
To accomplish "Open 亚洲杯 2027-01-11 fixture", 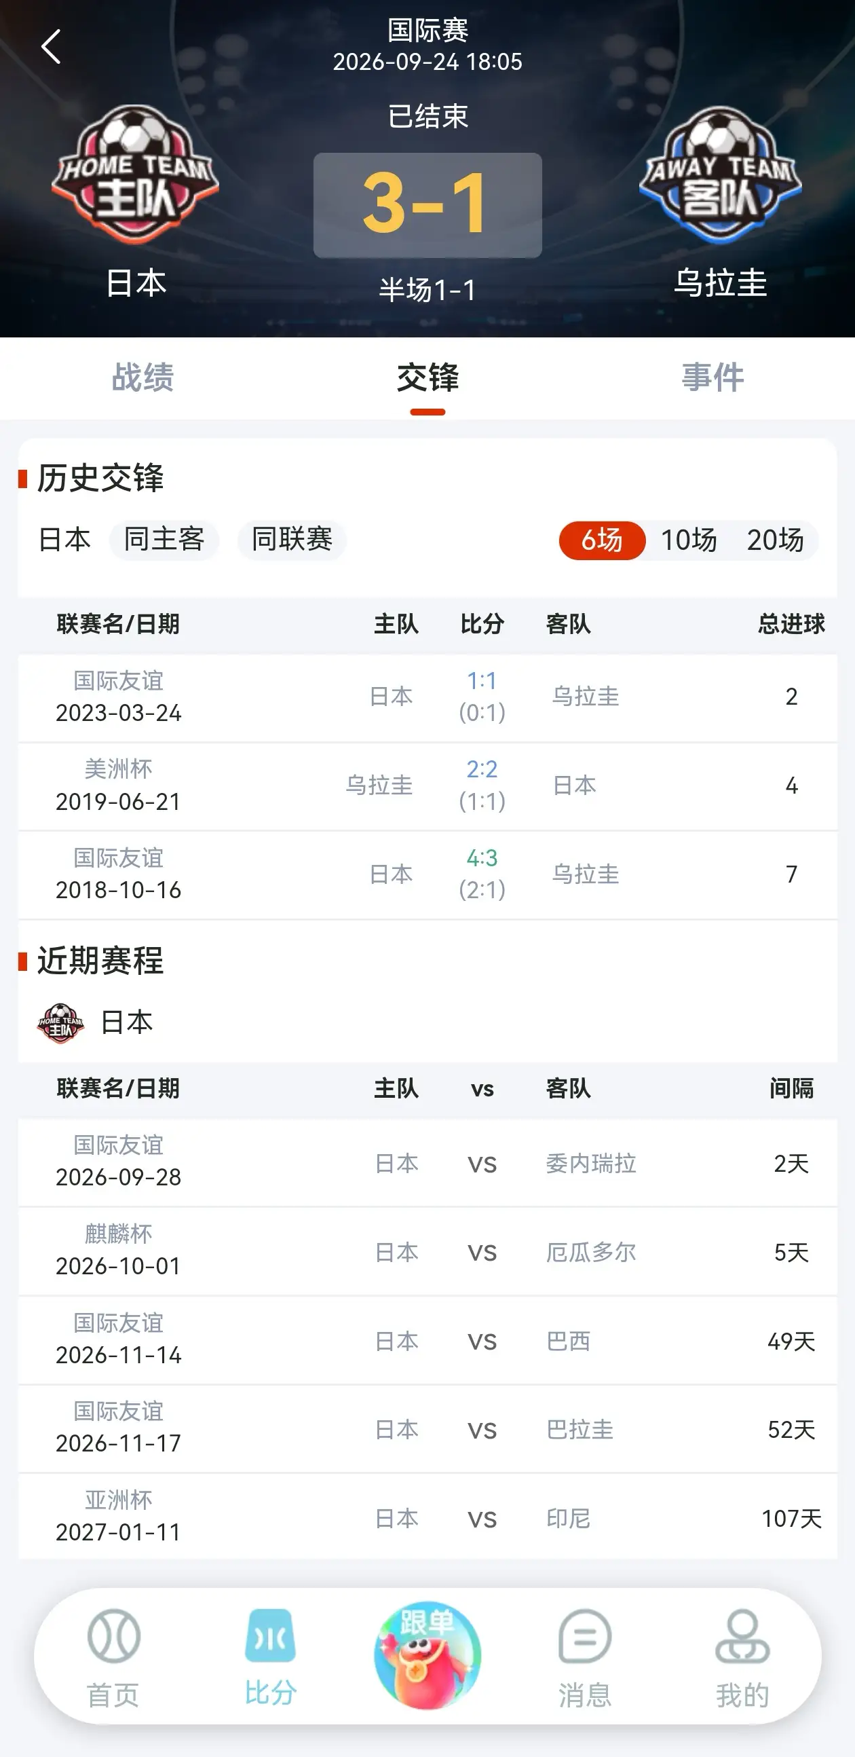I will [427, 1517].
